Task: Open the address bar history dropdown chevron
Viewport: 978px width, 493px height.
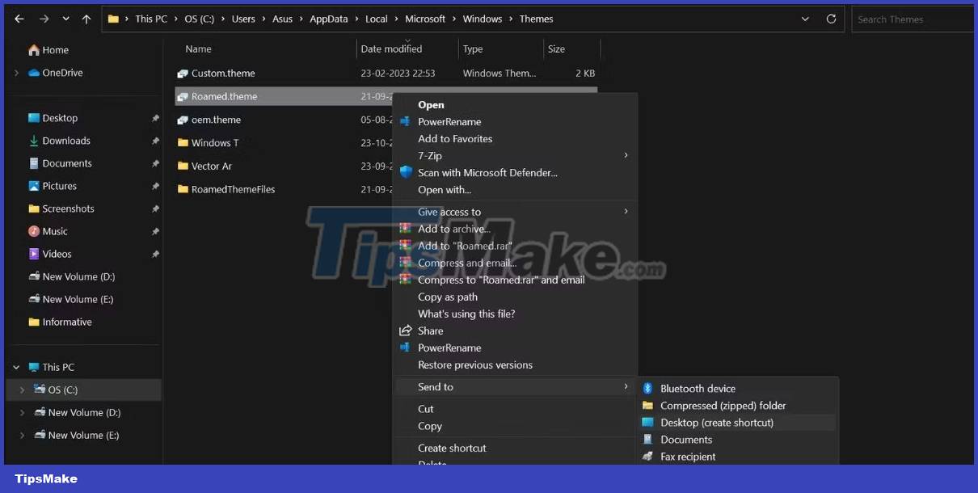Action: (x=804, y=19)
